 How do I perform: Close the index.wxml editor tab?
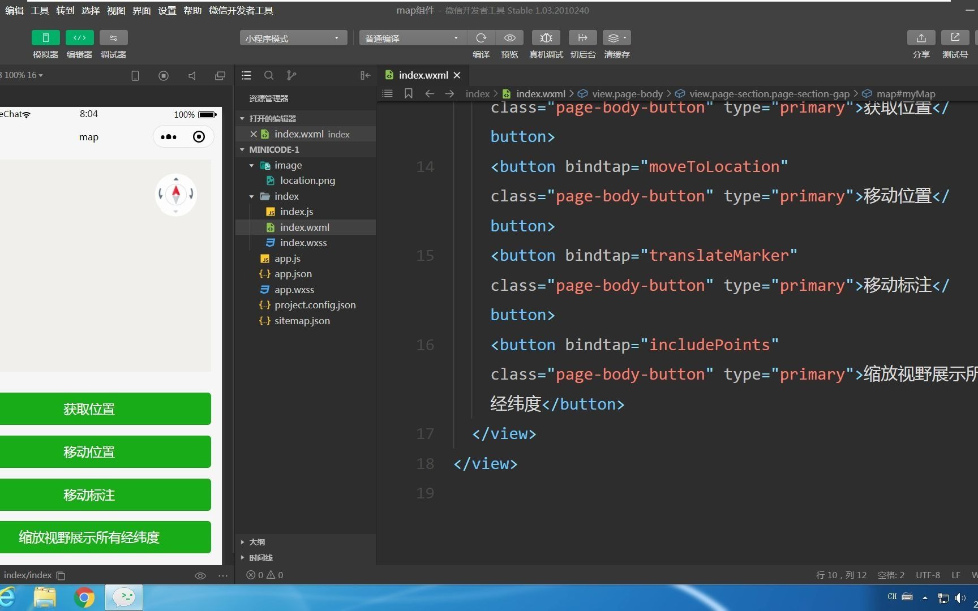click(x=457, y=75)
